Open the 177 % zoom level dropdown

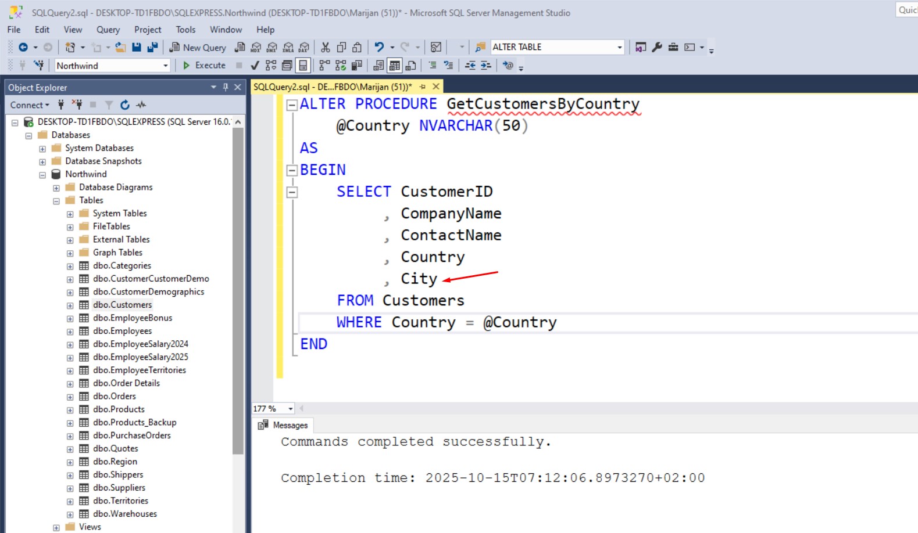291,409
